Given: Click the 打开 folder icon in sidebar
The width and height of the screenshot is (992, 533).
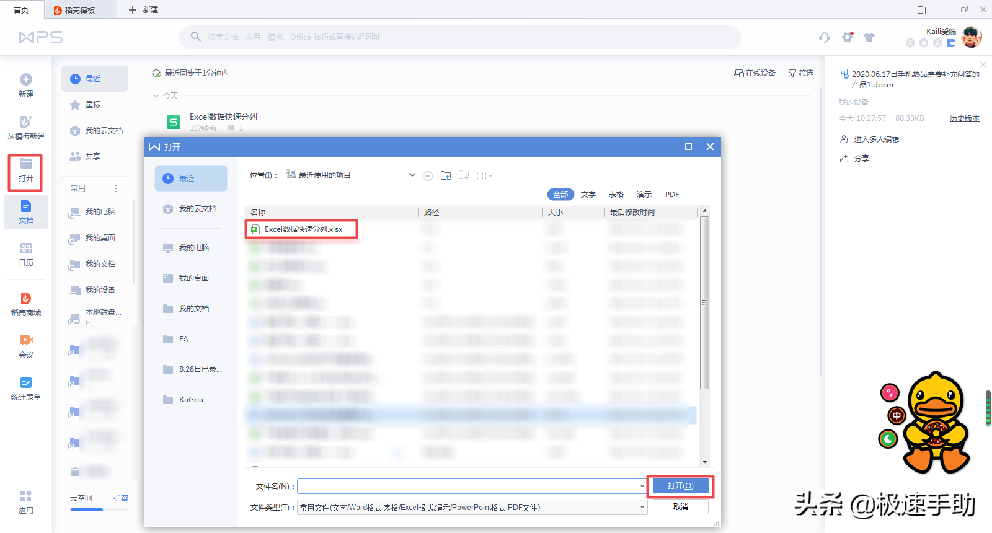Looking at the screenshot, I should tap(26, 164).
